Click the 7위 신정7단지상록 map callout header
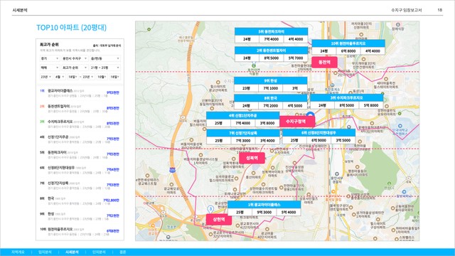This screenshot has height=256, width=455. coord(242,133)
